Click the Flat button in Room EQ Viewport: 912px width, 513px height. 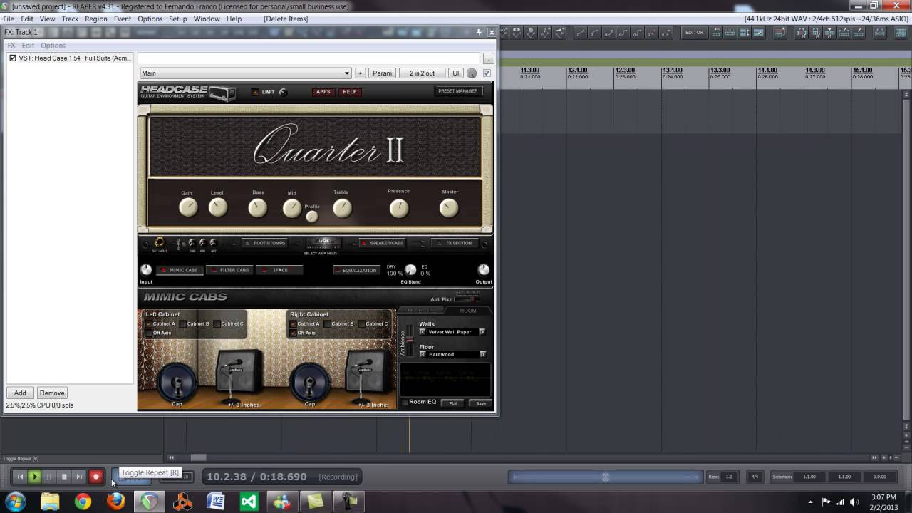[452, 403]
